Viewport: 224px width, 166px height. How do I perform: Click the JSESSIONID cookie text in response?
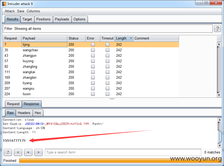pyautogui.click(x=34, y=124)
